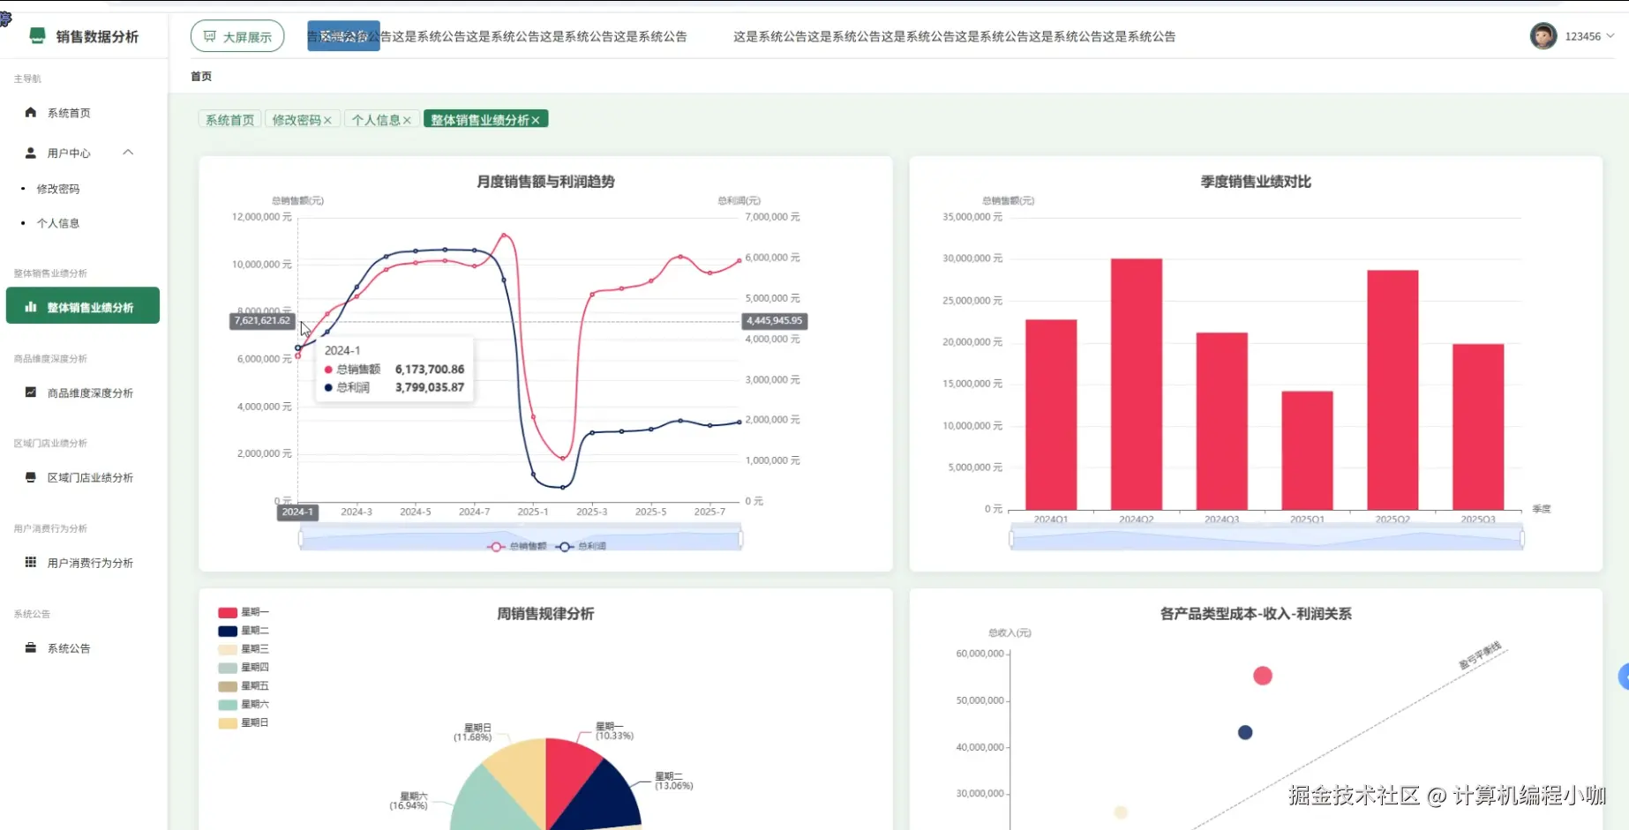Viewport: 1629px width, 830px height.
Task: Close the 个人信息 tab
Action: pos(407,121)
